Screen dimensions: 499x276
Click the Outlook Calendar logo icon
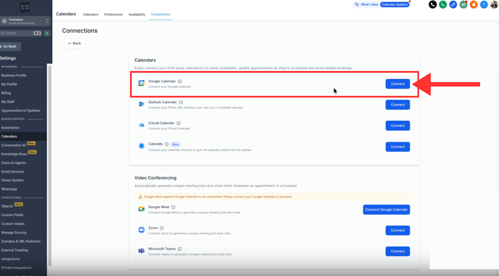[142, 104]
